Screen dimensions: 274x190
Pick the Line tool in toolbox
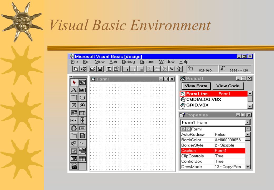[x=82, y=143]
